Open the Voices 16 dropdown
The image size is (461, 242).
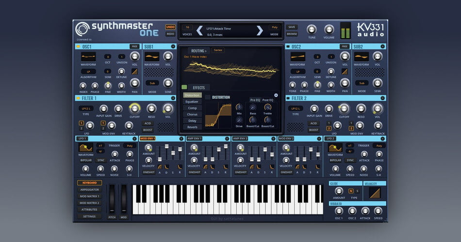[187, 27]
